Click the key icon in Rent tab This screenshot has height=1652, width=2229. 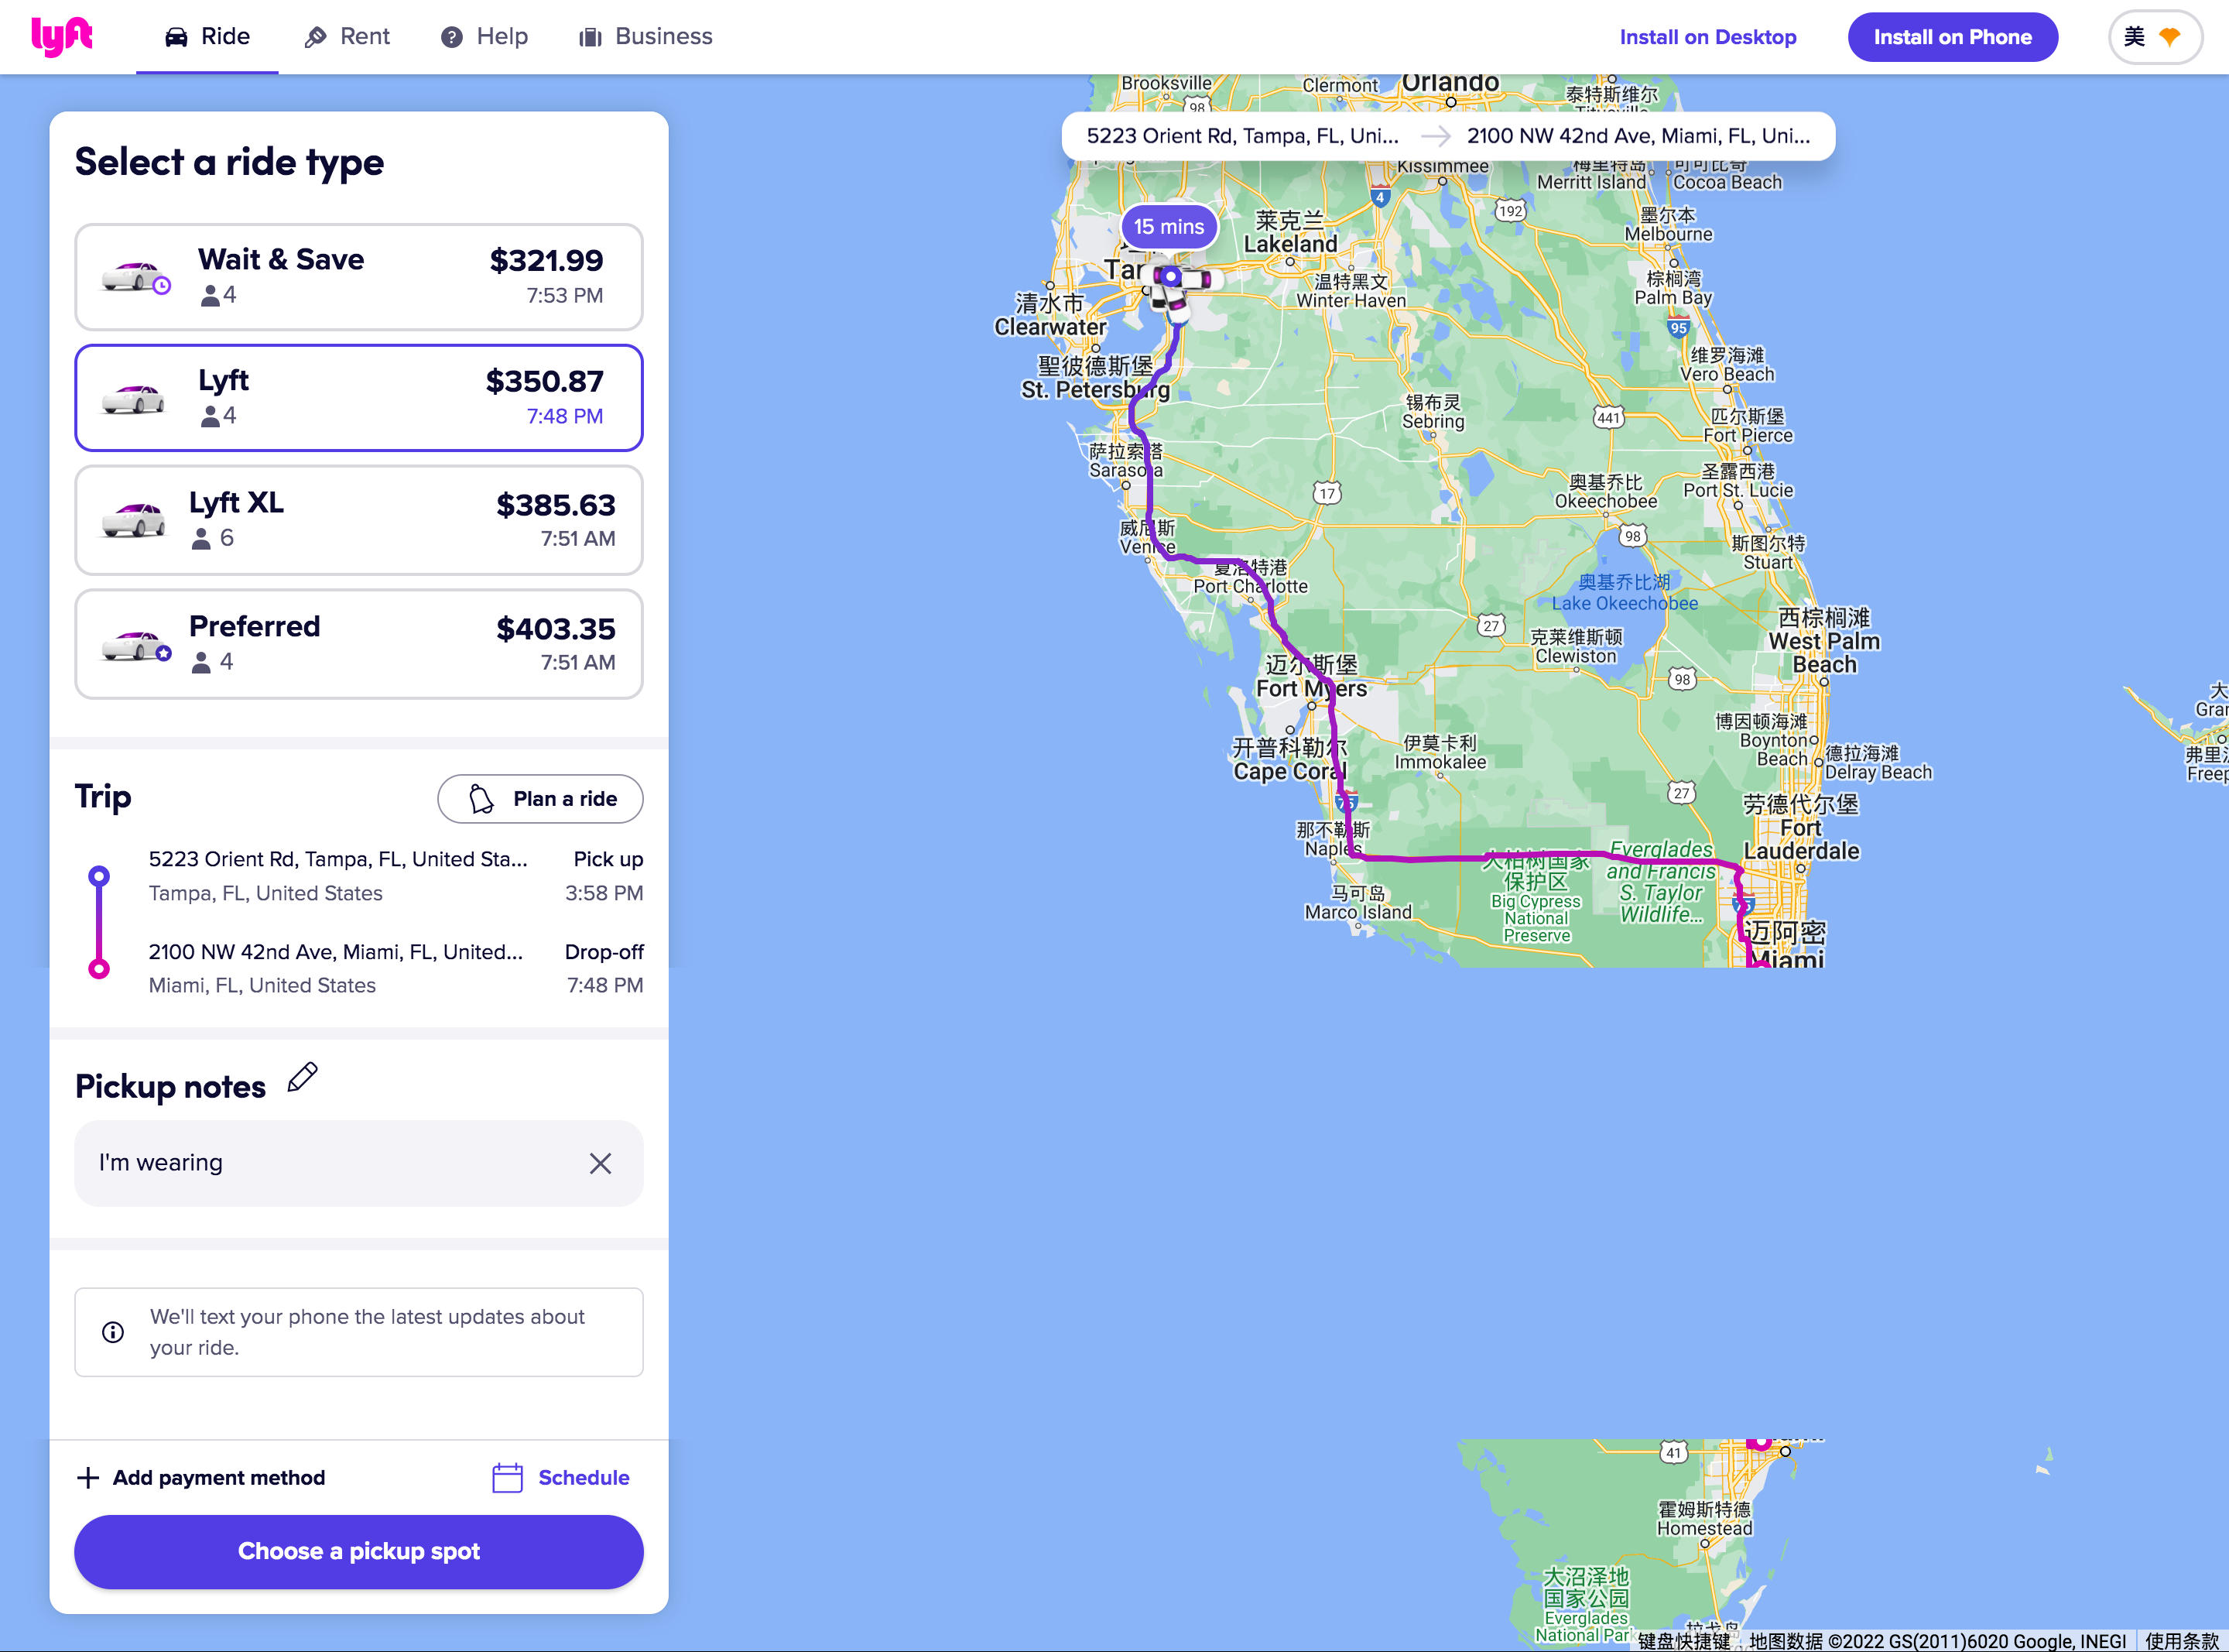coord(316,37)
